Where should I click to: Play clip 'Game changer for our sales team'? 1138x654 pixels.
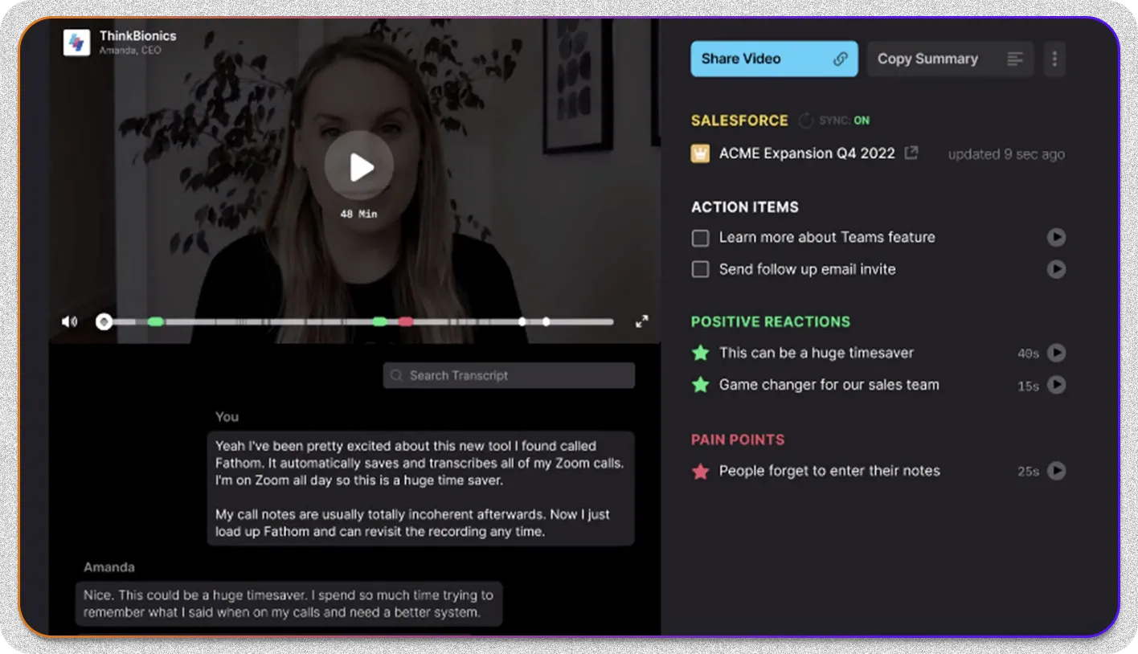[1056, 385]
